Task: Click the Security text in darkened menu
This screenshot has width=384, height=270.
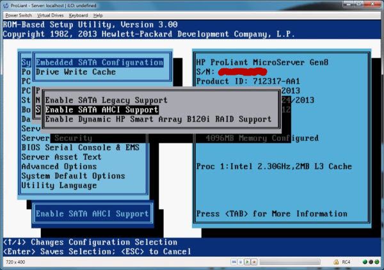Action: pos(73,138)
